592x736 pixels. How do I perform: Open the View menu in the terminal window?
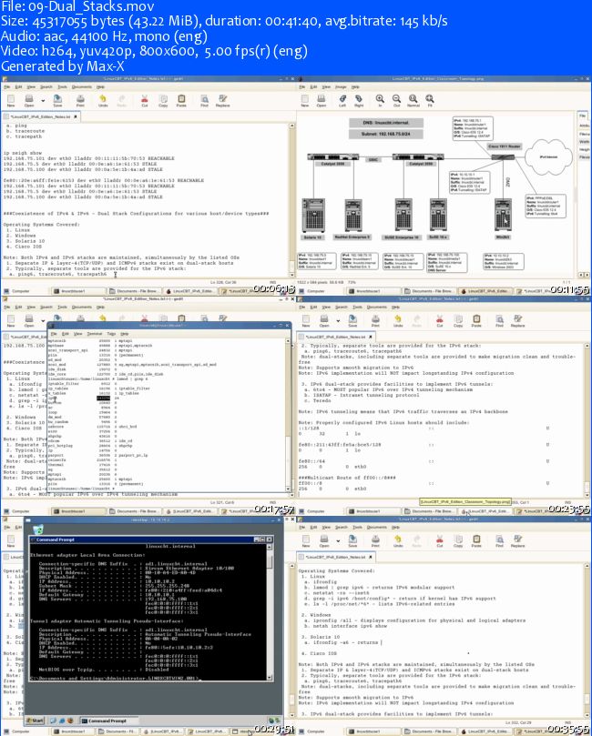[x=78, y=334]
